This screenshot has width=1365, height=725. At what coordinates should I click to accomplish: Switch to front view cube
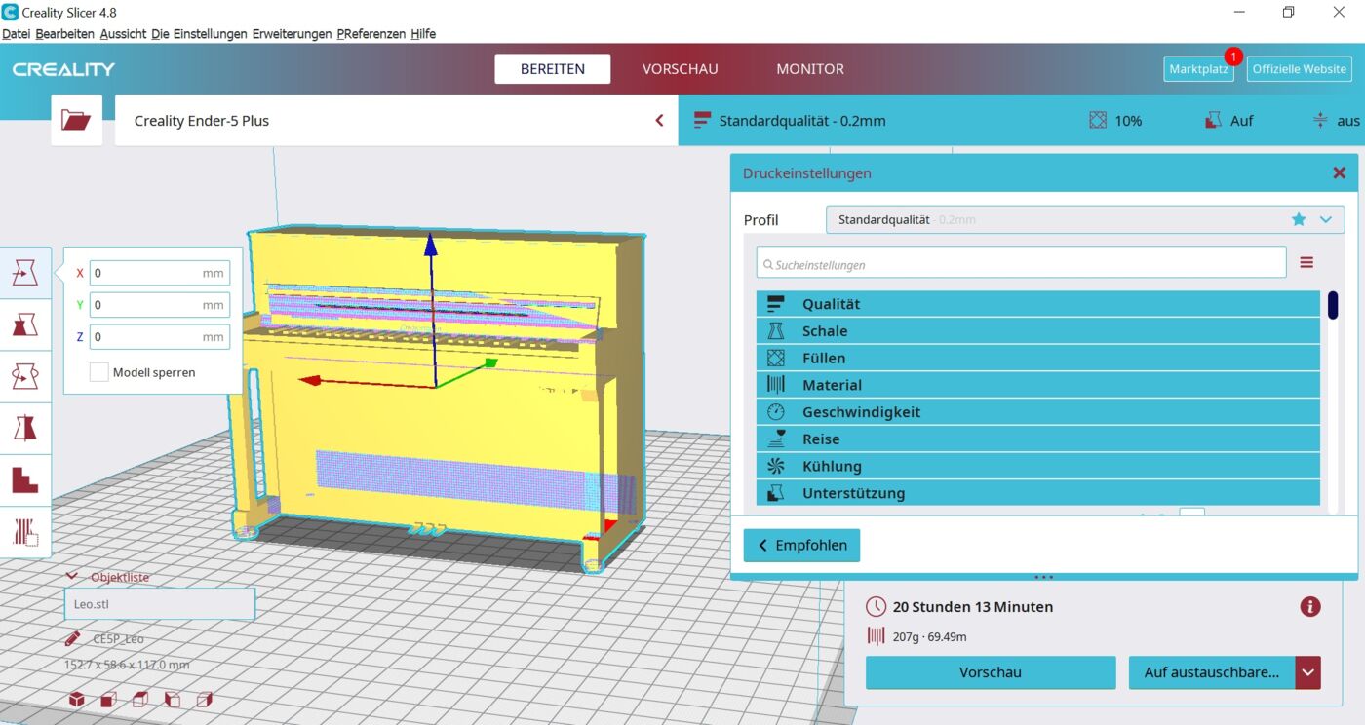pyautogui.click(x=108, y=699)
